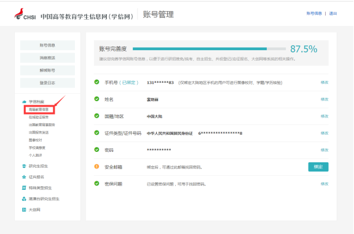
Task: Click the CHSI bird logo
Action: [19, 13]
